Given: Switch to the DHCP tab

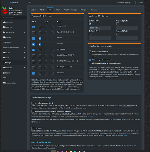Looking at the screenshot, I should 58,10.
